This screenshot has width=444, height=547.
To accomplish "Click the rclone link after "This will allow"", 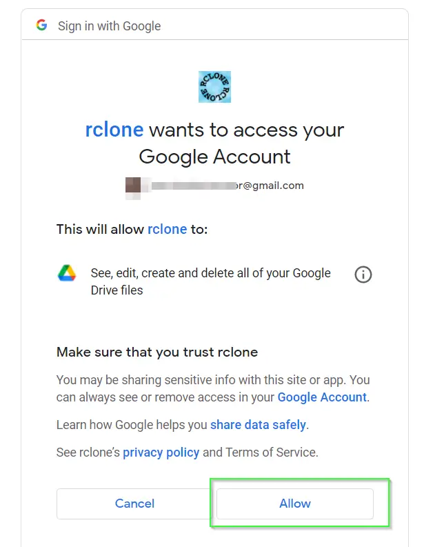I will (x=168, y=229).
